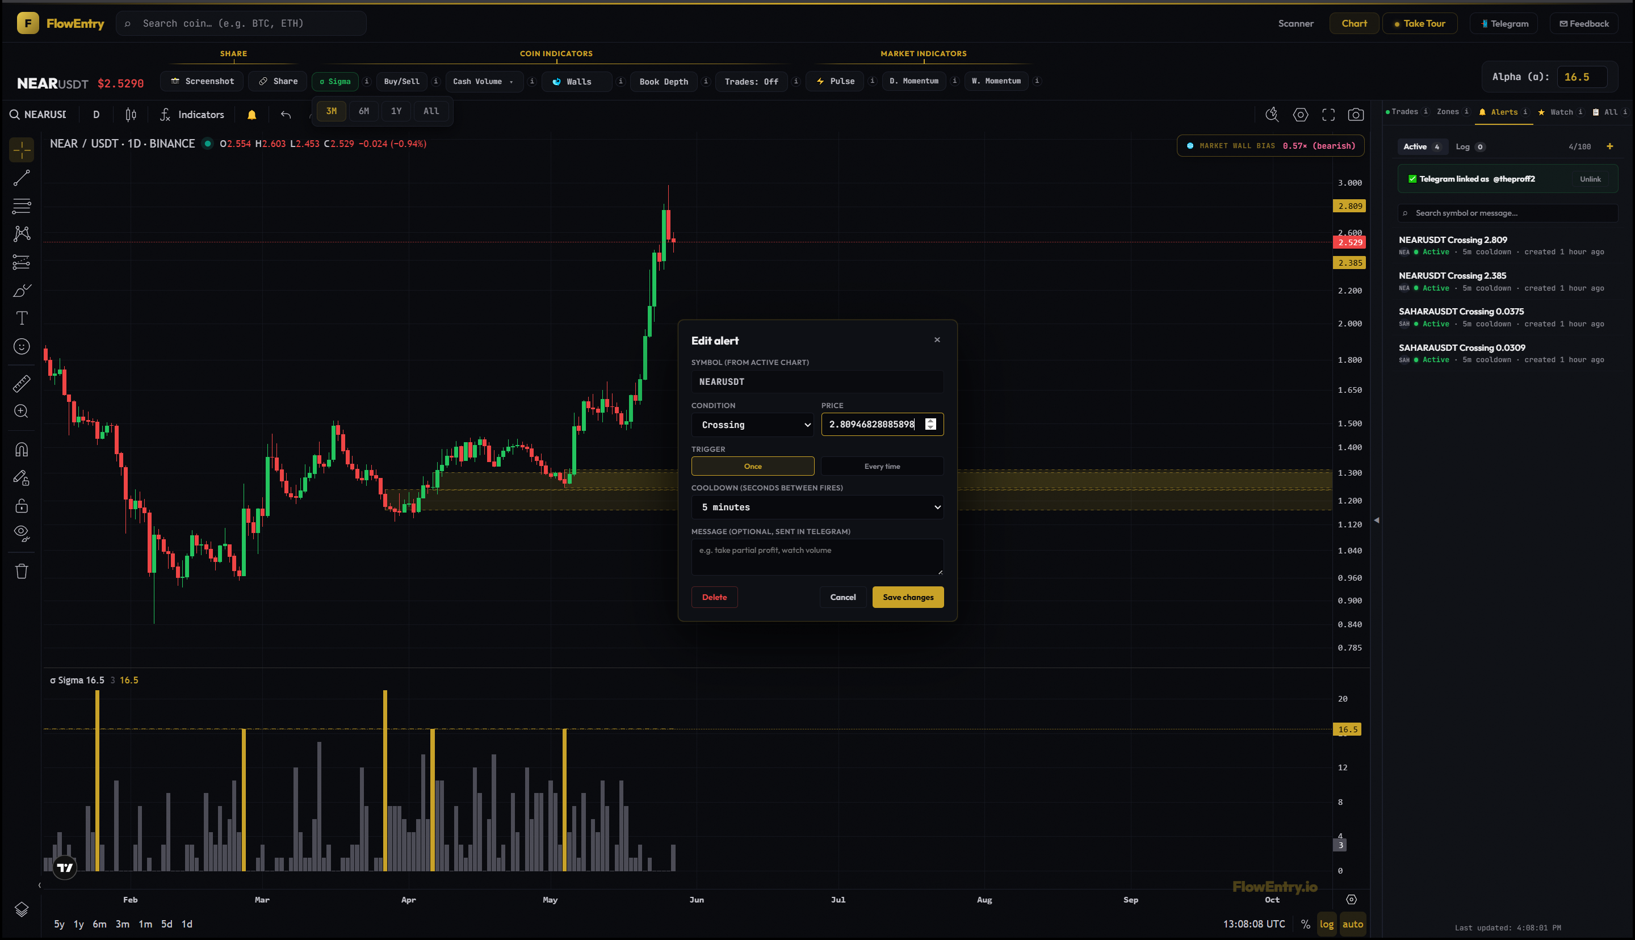The height and width of the screenshot is (940, 1635).
Task: Toggle stay in drawing mode
Action: (22, 478)
